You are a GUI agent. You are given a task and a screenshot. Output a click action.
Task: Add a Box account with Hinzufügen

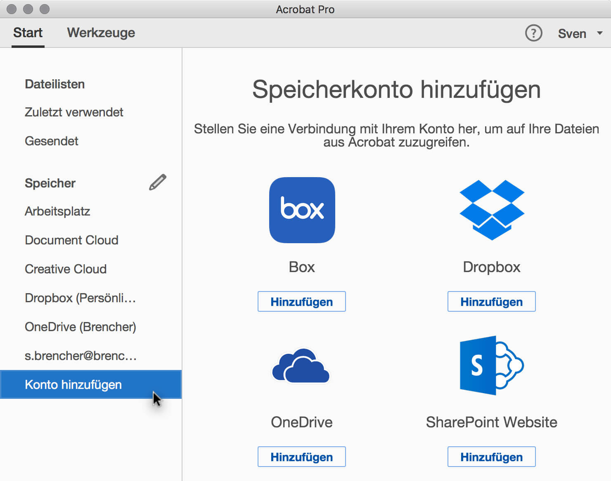tap(302, 302)
